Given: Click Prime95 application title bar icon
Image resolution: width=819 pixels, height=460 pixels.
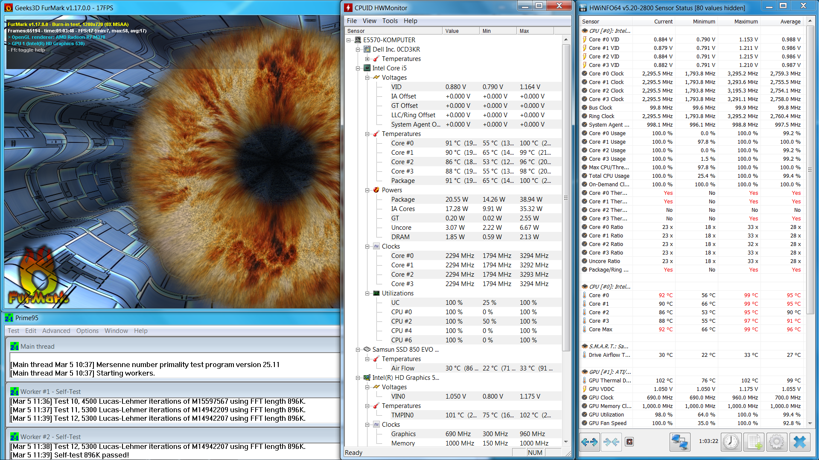Looking at the screenshot, I should pyautogui.click(x=9, y=318).
